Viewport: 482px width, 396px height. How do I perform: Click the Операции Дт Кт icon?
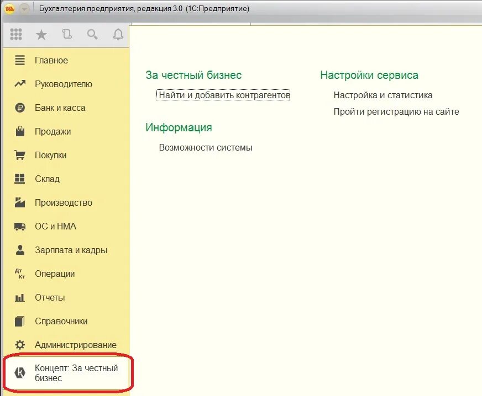20,274
